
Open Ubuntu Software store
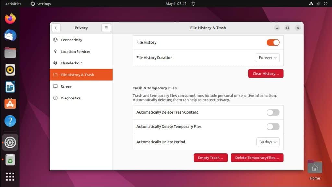pos(10,104)
